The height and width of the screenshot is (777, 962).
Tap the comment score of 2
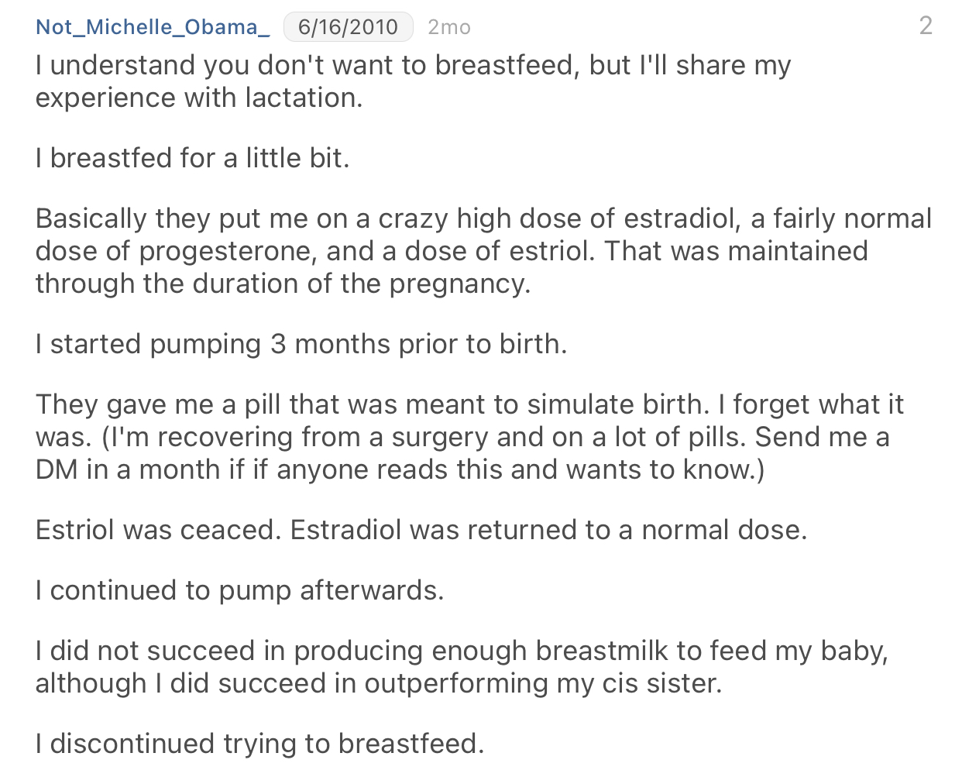926,26
